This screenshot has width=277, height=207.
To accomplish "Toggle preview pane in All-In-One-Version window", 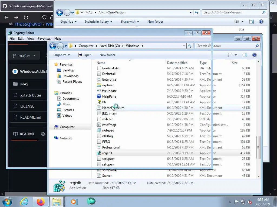I will [251, 22].
